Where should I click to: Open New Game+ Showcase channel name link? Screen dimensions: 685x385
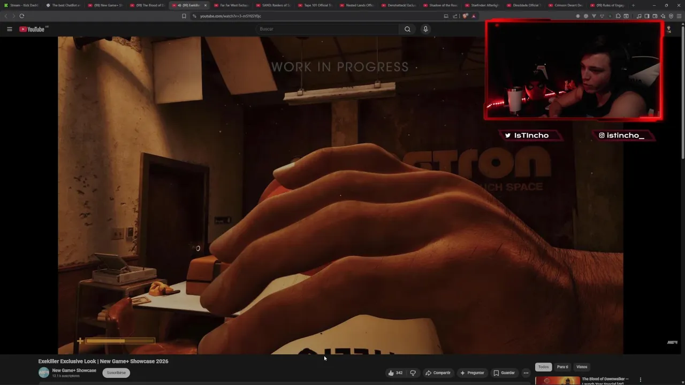tap(74, 371)
